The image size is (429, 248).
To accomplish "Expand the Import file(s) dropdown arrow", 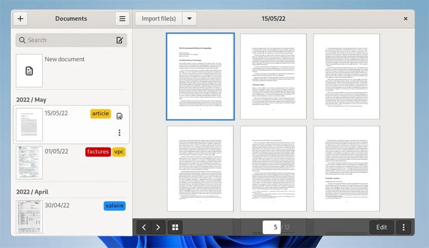I will (x=189, y=18).
